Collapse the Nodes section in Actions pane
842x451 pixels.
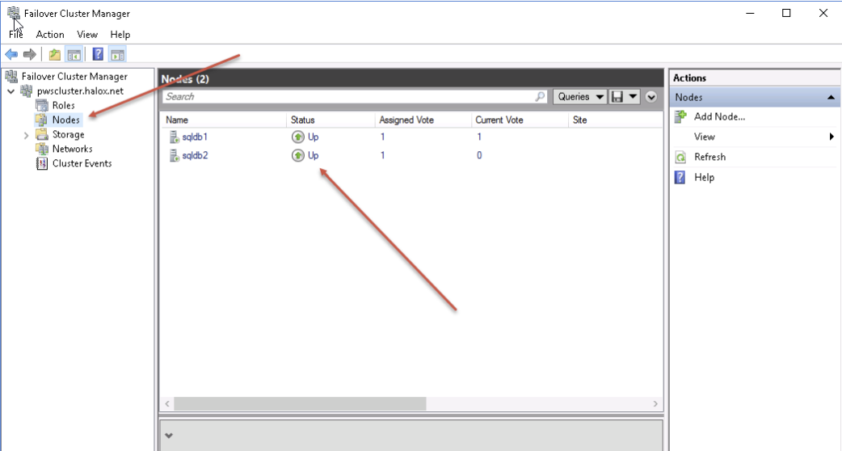831,97
